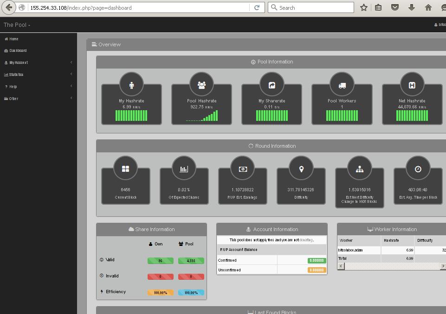Click the 1.53915016 next difficulty value

(x=360, y=189)
